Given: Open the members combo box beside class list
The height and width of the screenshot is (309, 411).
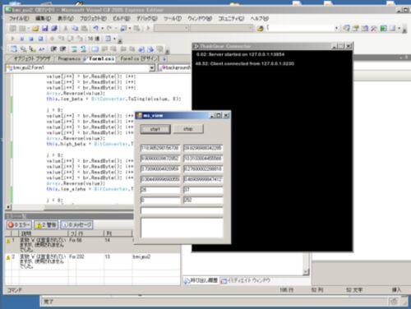Looking at the screenshot, I should [175, 68].
